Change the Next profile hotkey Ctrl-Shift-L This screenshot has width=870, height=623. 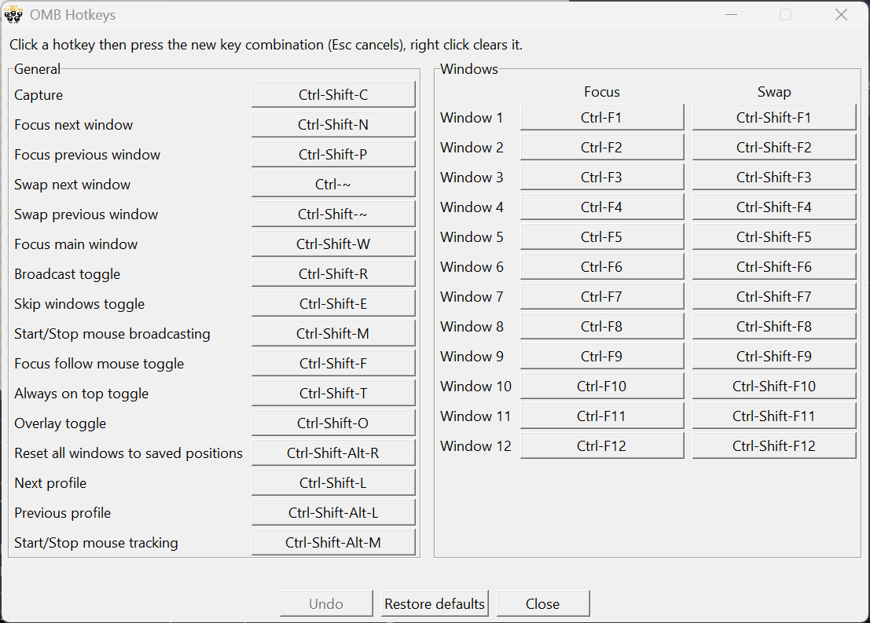point(333,483)
